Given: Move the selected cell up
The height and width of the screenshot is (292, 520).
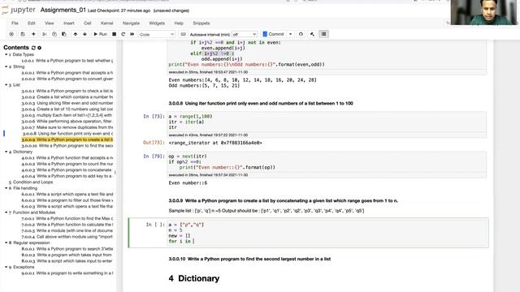Looking at the screenshot, I should (x=76, y=34).
